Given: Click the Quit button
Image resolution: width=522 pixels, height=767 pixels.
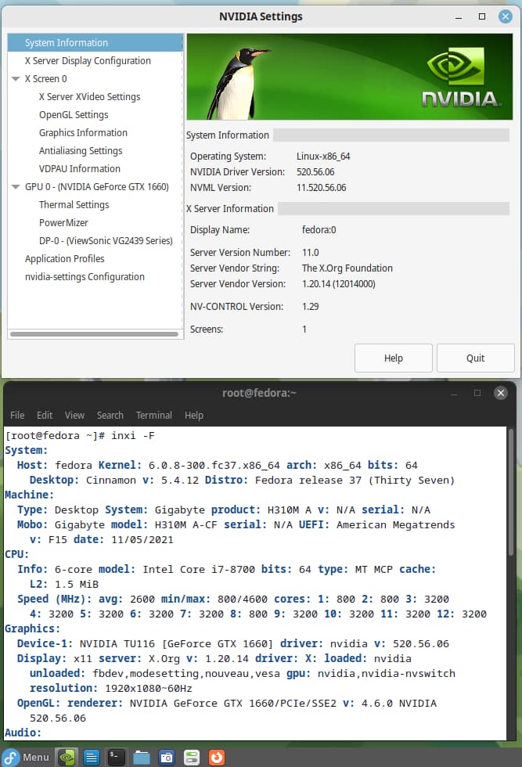Looking at the screenshot, I should (x=475, y=358).
